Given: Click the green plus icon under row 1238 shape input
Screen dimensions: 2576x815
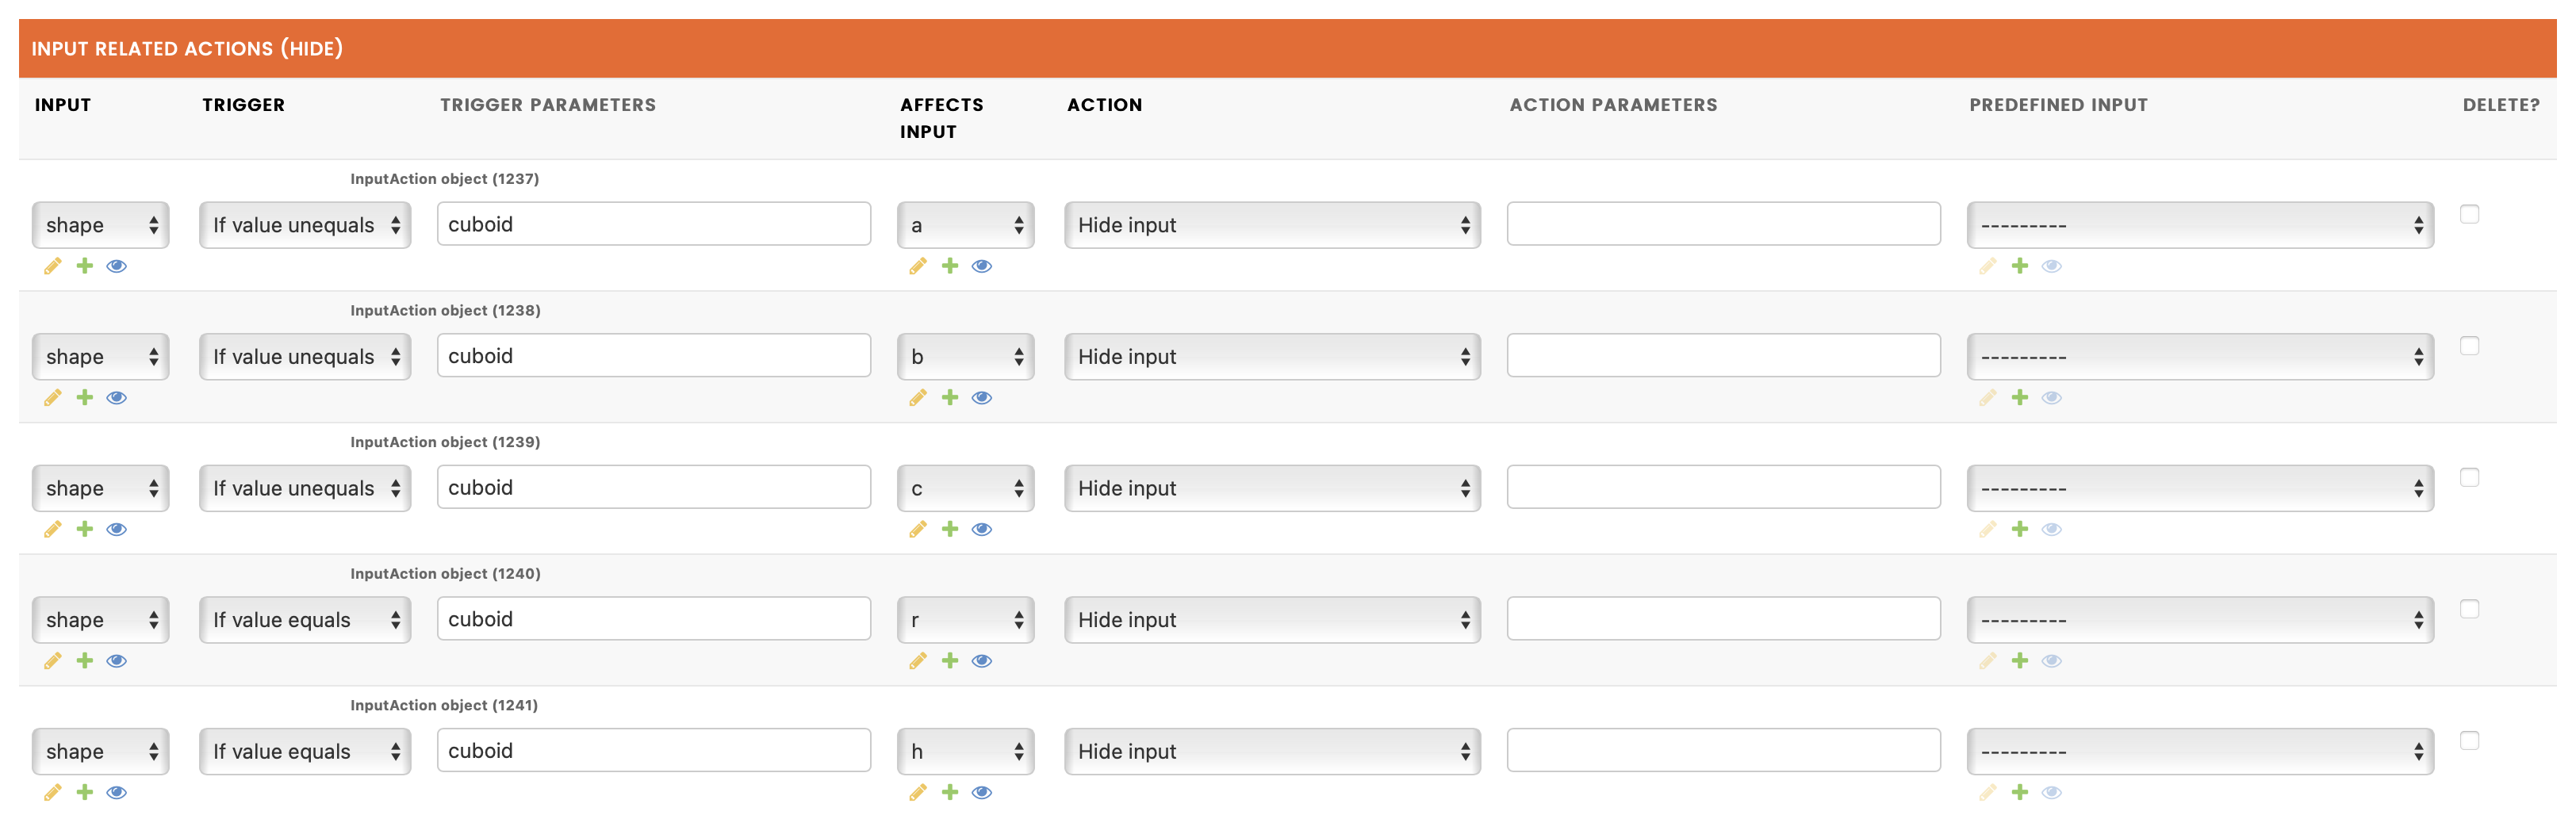Looking at the screenshot, I should 85,398.
